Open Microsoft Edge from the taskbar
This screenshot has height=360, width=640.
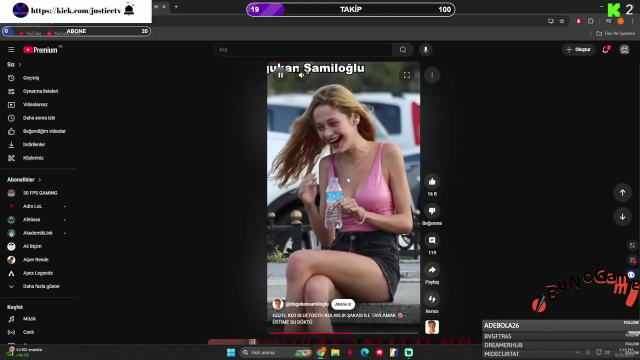click(364, 352)
